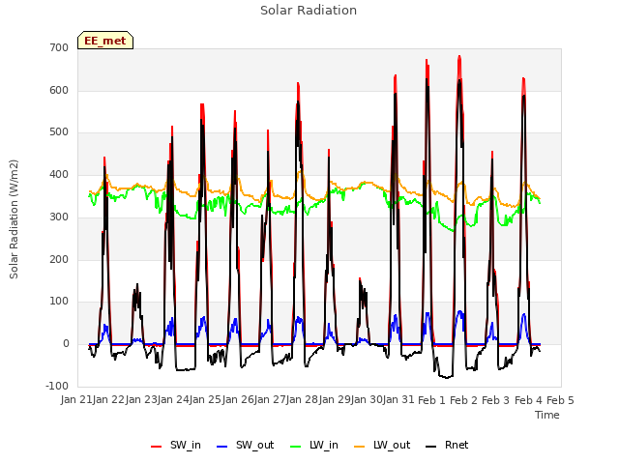Click the Jan 22 x-axis tick label
The image size is (619, 464).
(108, 399)
